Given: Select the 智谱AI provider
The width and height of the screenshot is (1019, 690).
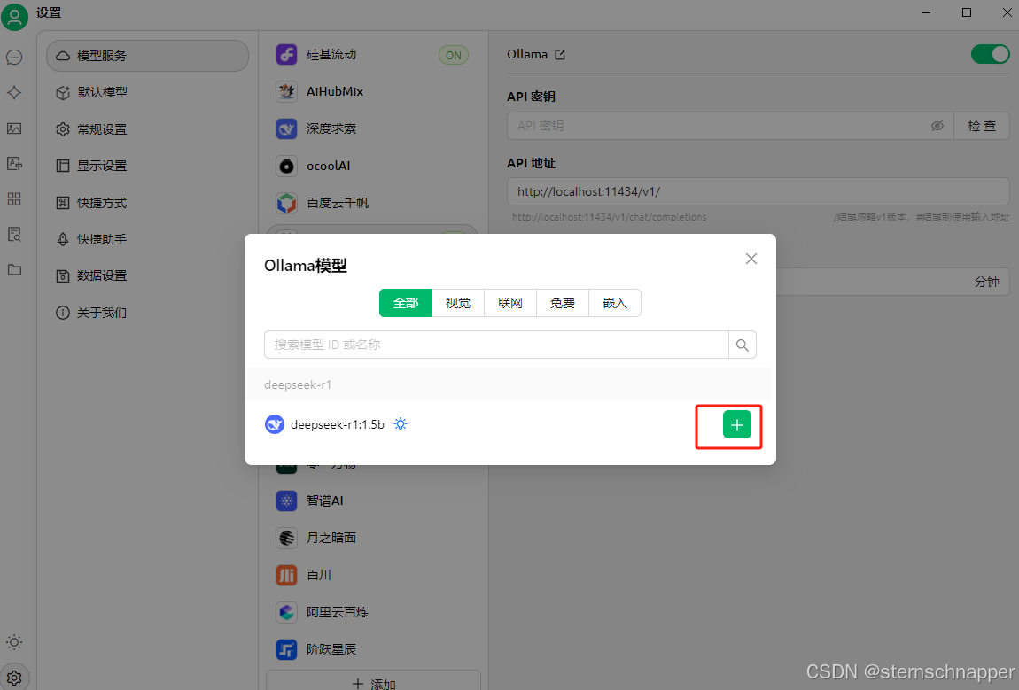Looking at the screenshot, I should [373, 500].
